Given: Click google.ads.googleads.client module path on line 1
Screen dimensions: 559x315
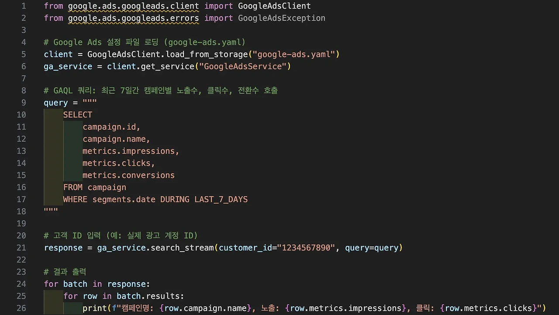Looking at the screenshot, I should 133,6.
